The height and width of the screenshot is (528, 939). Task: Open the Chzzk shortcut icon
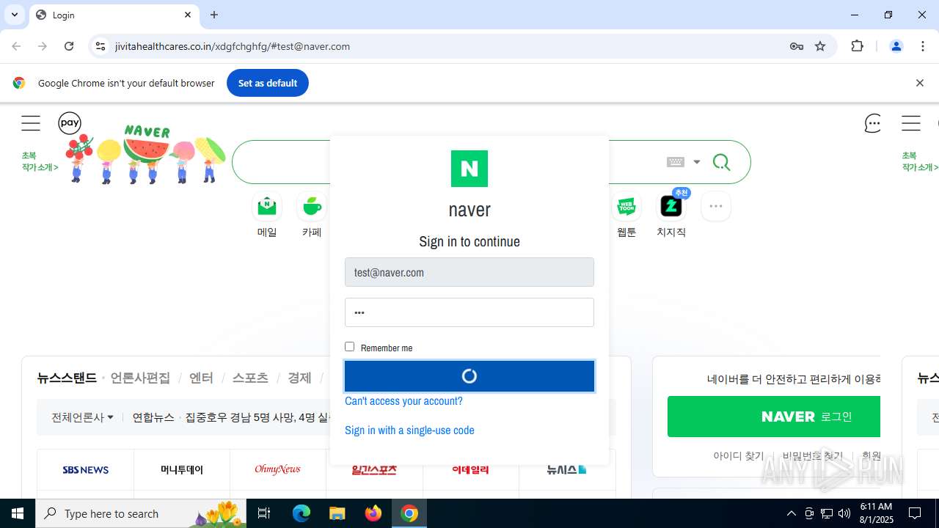point(671,207)
